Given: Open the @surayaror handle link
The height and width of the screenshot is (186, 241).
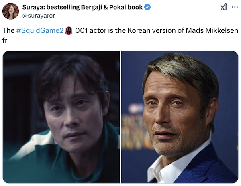Looking at the screenshot, I should point(39,16).
